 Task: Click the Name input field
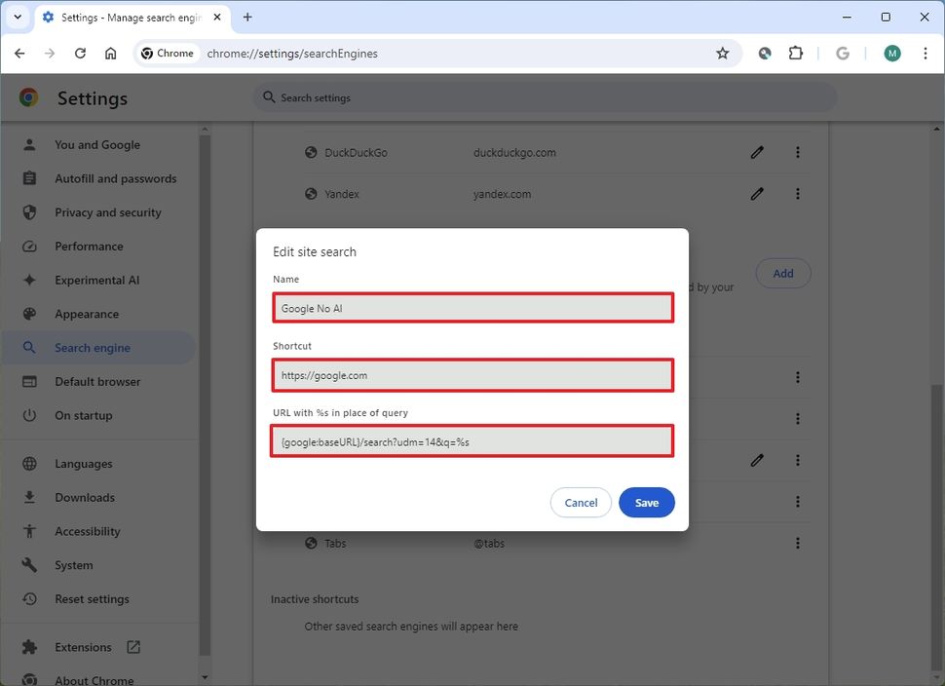point(472,307)
